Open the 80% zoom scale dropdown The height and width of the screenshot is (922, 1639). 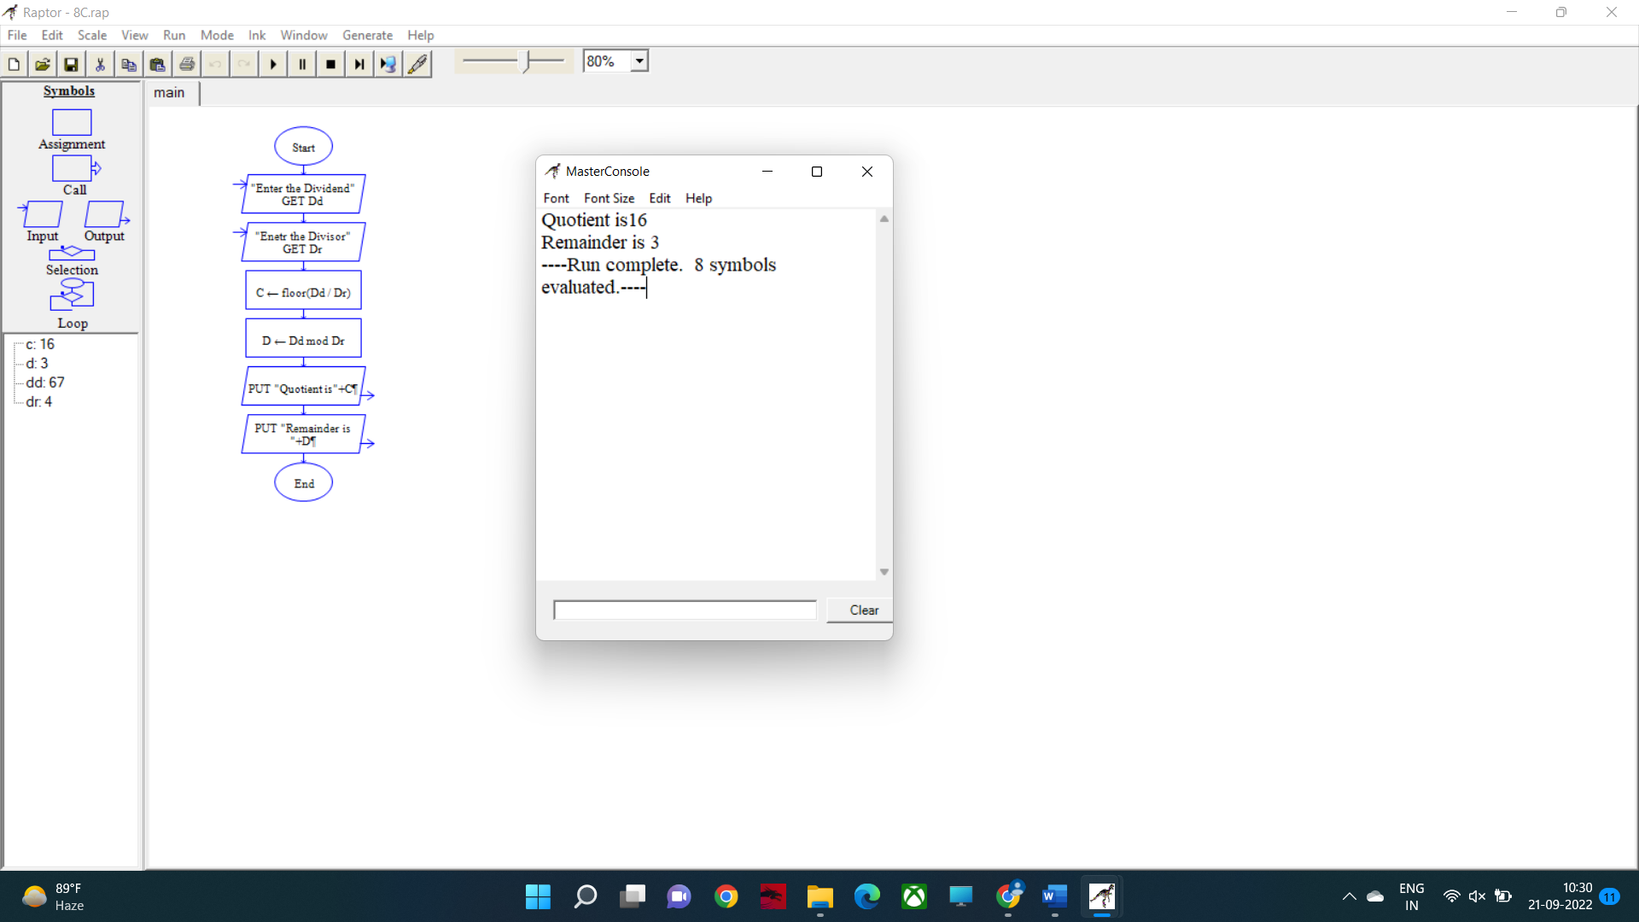(x=639, y=61)
